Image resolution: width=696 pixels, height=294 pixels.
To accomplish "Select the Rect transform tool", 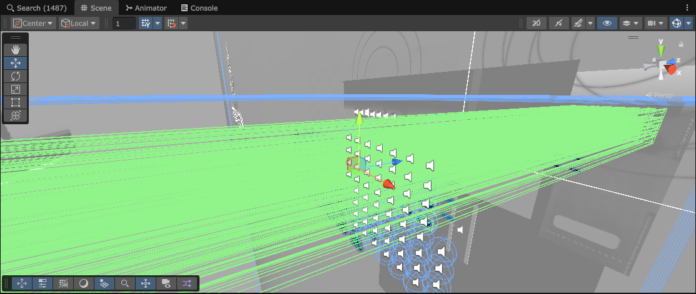I will (x=16, y=102).
